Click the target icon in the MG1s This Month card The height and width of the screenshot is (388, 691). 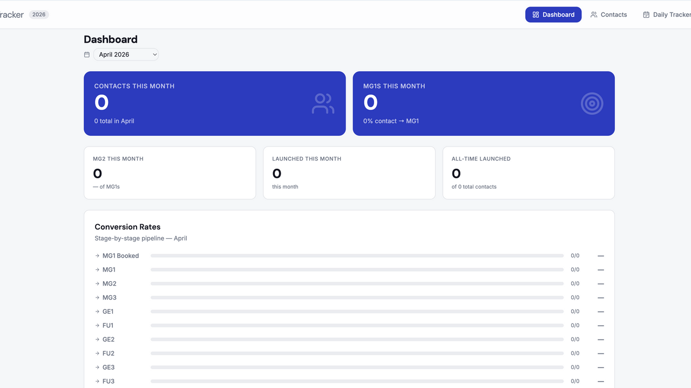coord(592,103)
